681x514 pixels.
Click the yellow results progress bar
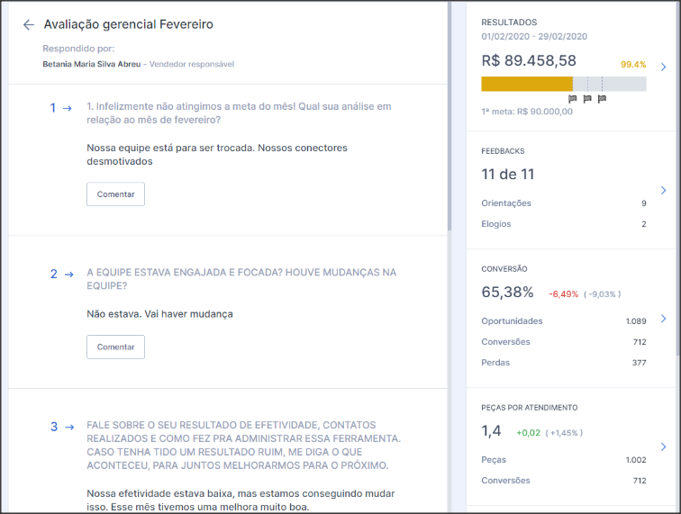point(527,84)
